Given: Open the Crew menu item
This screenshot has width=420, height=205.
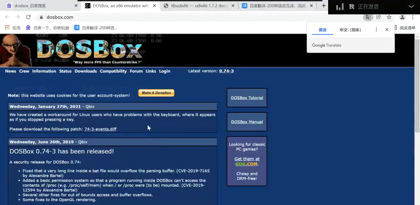Looking at the screenshot, I should pyautogui.click(x=24, y=71).
